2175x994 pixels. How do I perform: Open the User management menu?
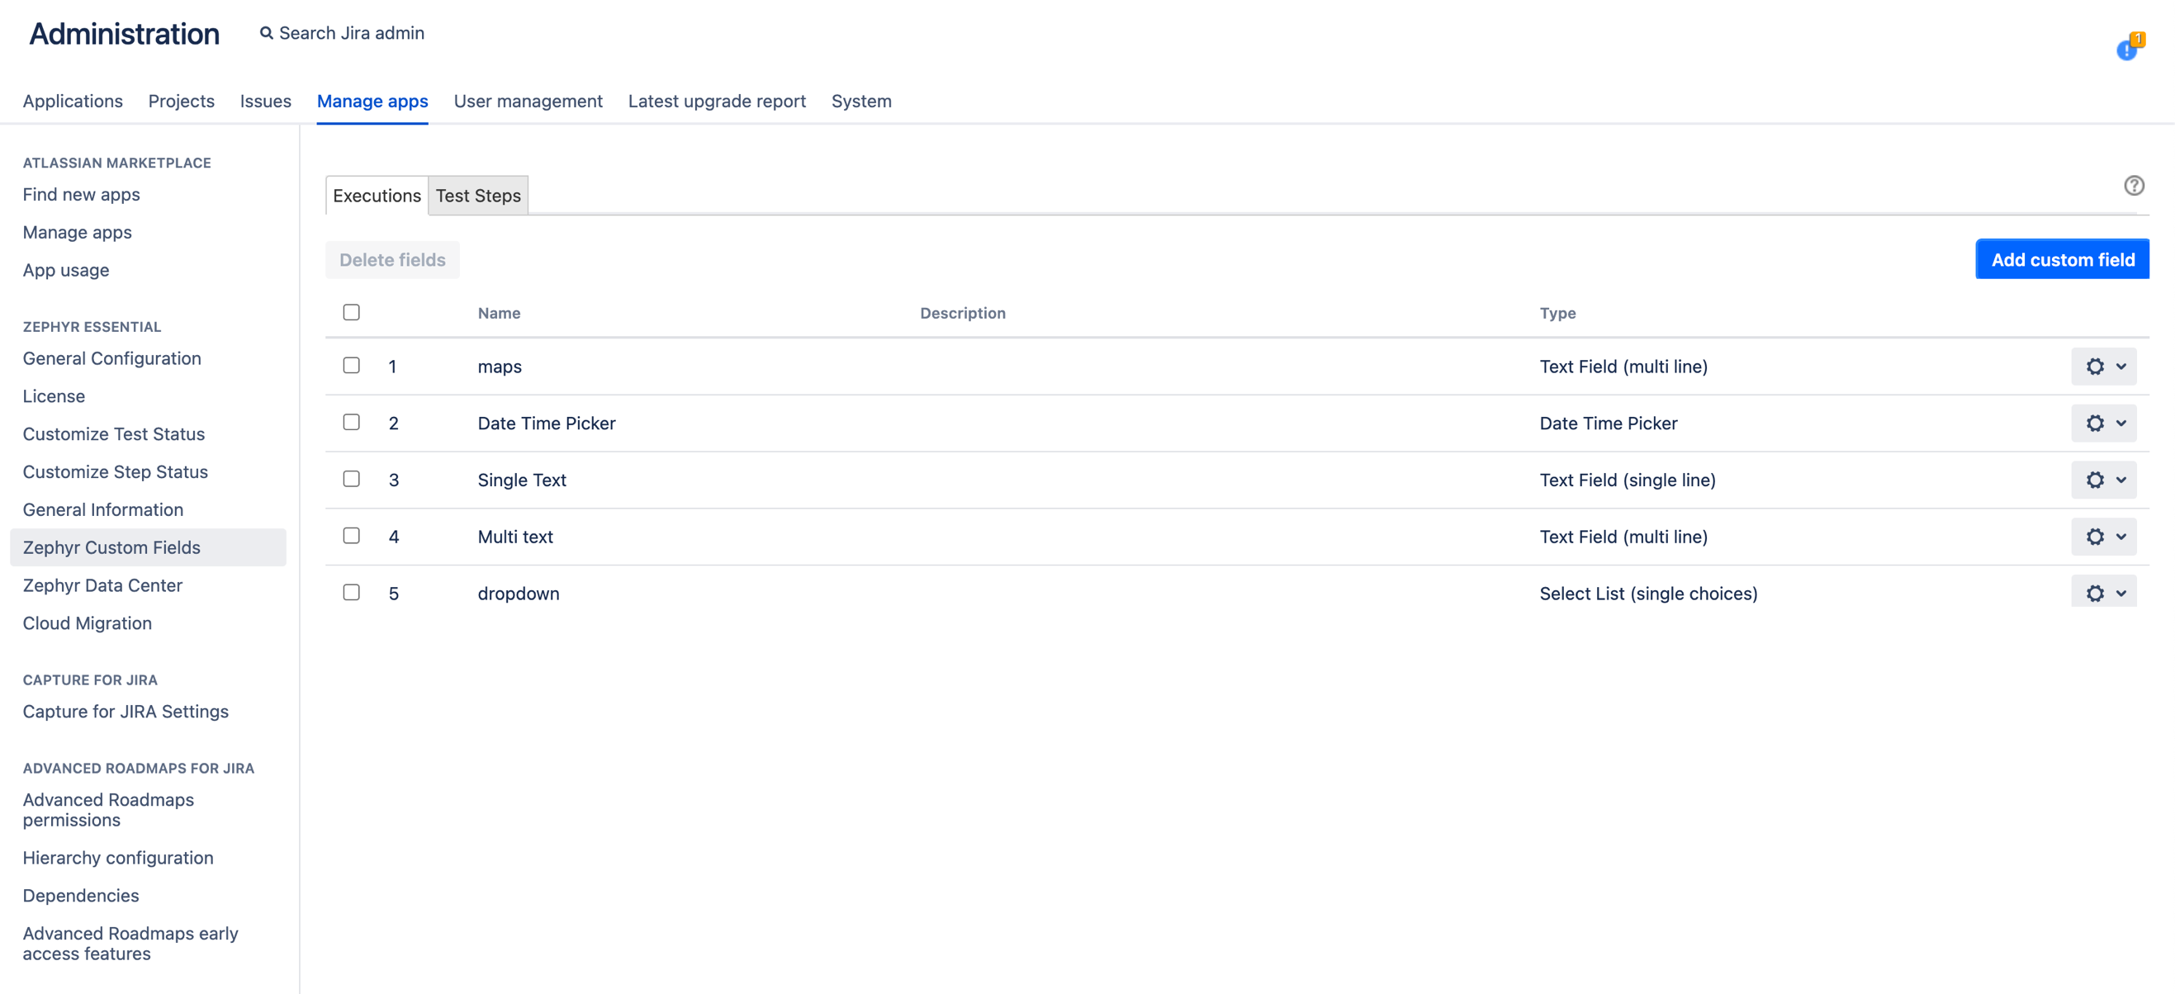(528, 101)
